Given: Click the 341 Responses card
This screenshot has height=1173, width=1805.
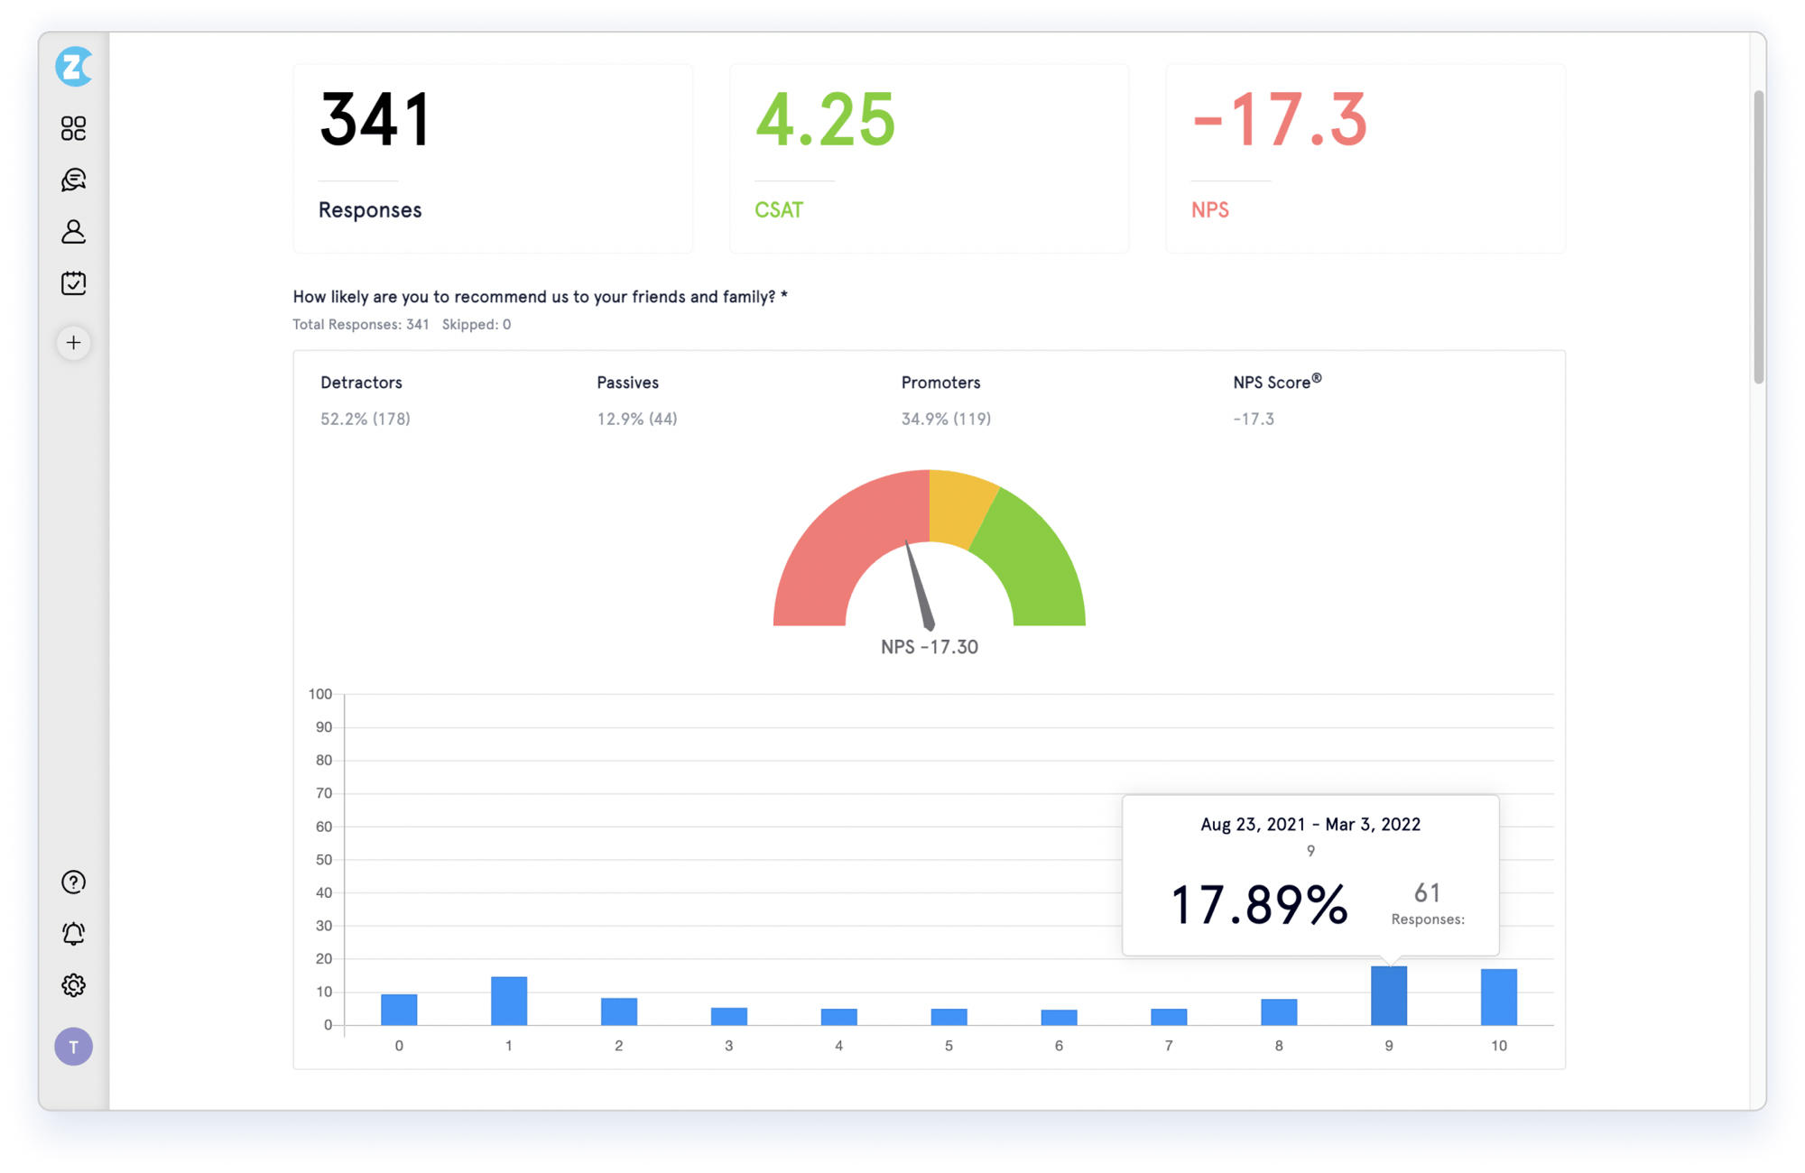Looking at the screenshot, I should click(493, 159).
